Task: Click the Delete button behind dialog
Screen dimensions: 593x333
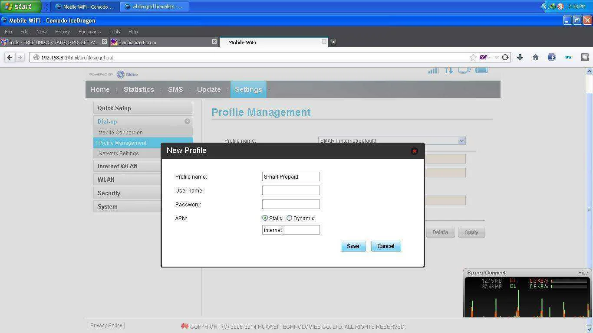Action: (x=440, y=232)
